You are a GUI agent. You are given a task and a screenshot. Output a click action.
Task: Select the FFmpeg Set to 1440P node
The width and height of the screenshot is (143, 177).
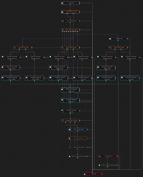pyautogui.click(x=11, y=78)
